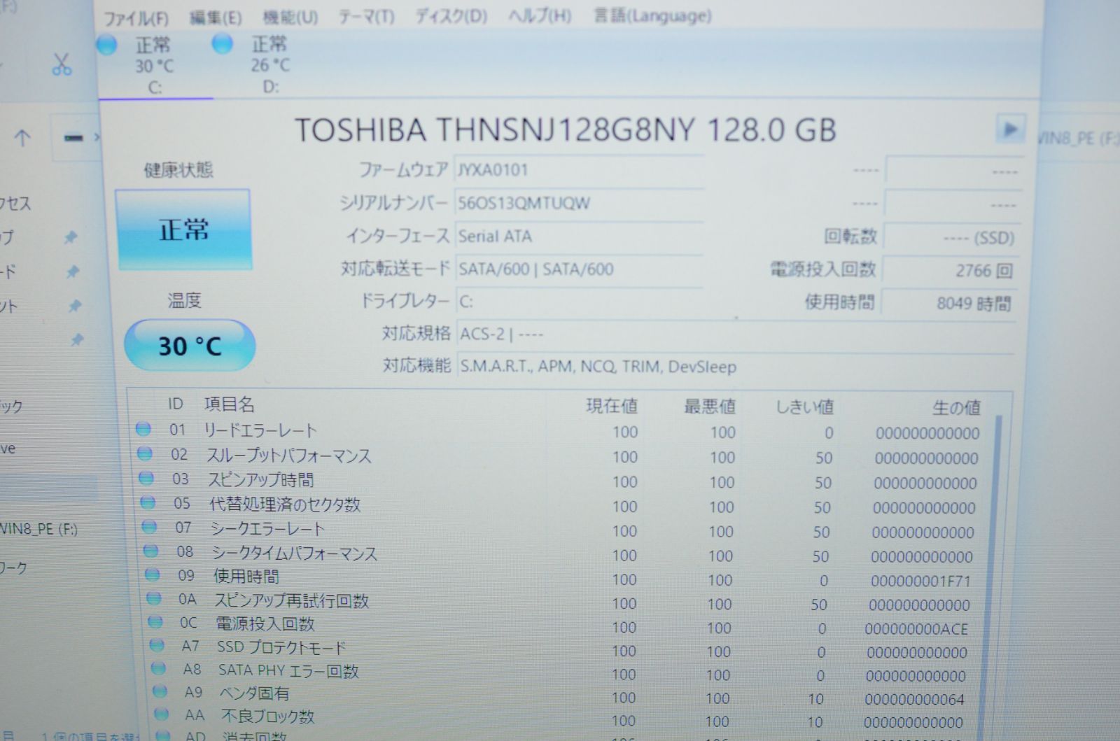Select the SSD プロテクトモード attribute name

tap(281, 647)
